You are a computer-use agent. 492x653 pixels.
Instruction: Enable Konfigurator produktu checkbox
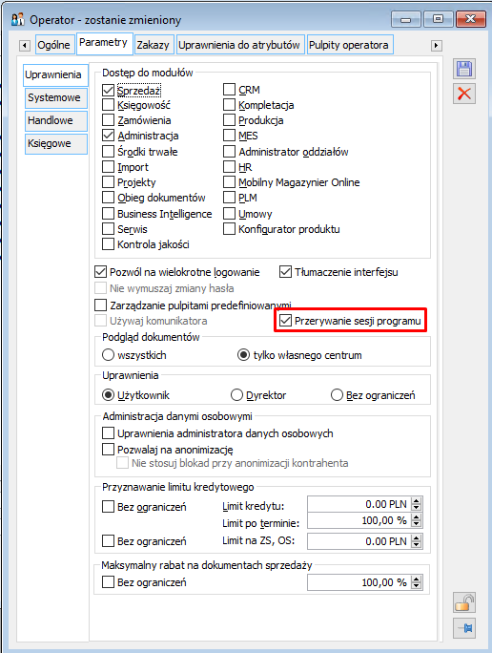click(229, 228)
